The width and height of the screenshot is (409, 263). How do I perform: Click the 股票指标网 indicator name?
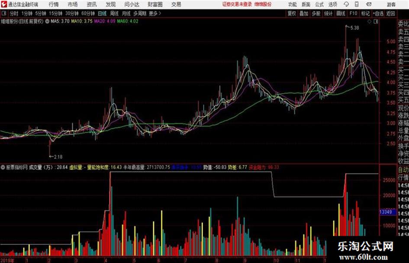pos(17,167)
